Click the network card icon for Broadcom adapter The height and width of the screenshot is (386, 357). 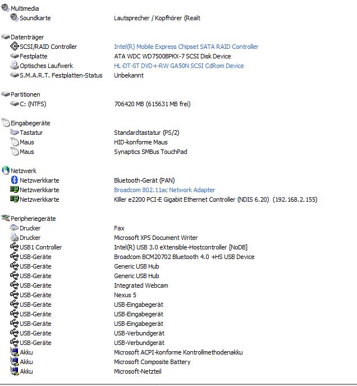coord(15,189)
